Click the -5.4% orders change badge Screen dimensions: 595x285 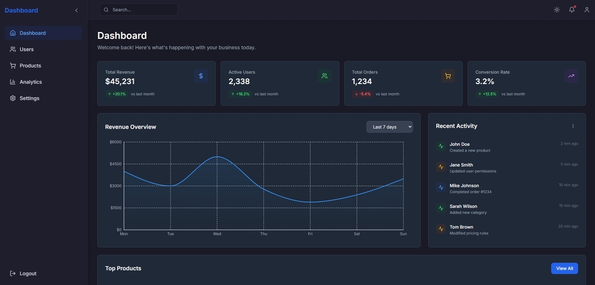(x=362, y=94)
